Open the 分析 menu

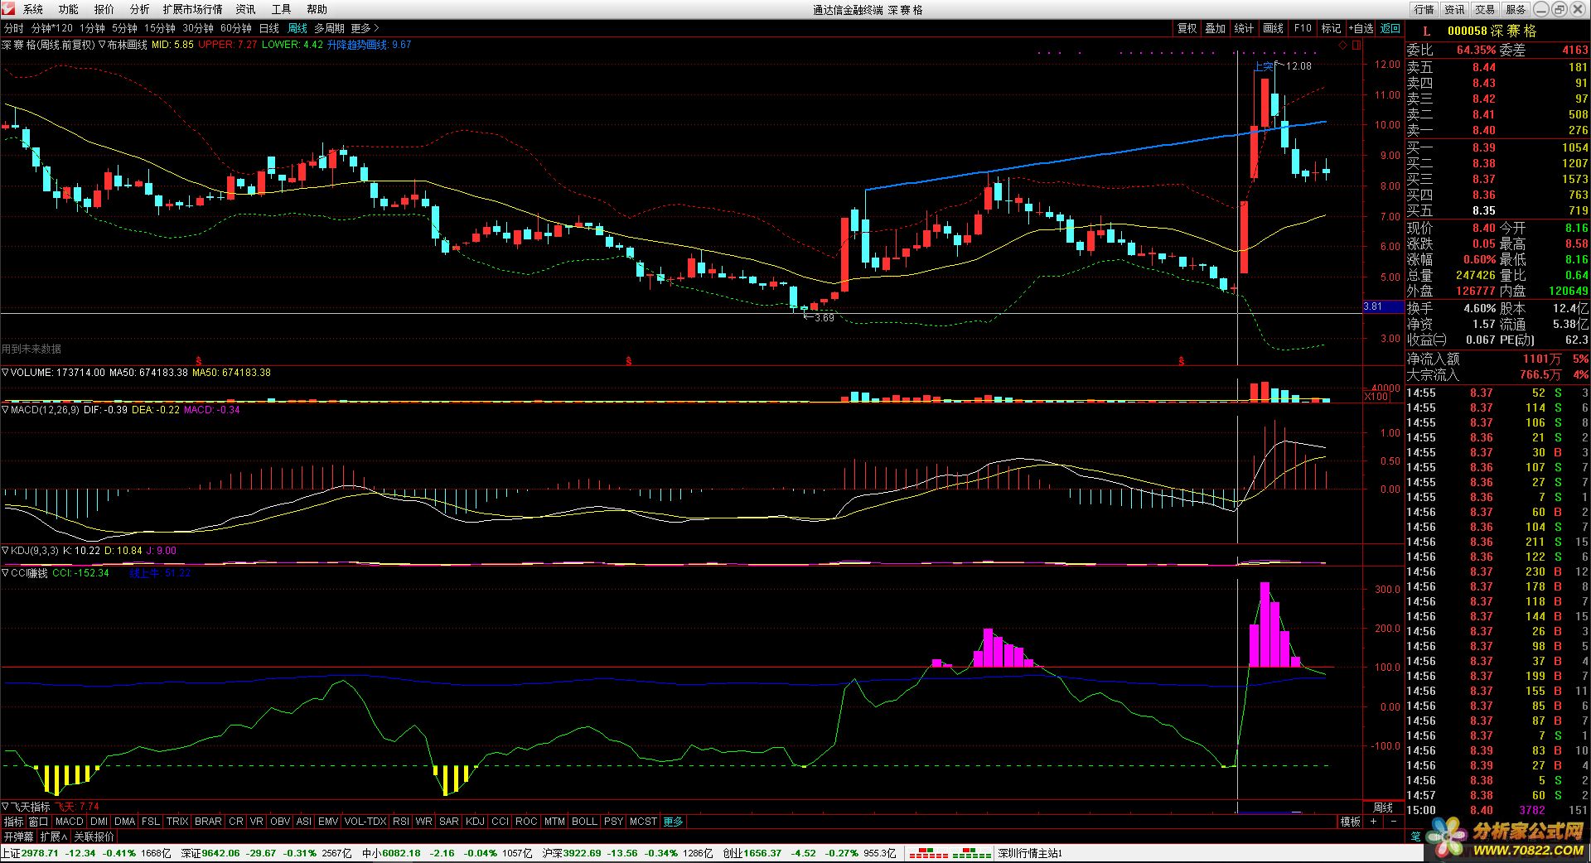[140, 9]
